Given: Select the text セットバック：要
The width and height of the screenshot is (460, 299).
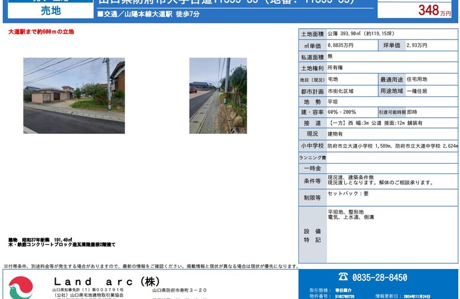Looking at the screenshot, I should point(348,194).
